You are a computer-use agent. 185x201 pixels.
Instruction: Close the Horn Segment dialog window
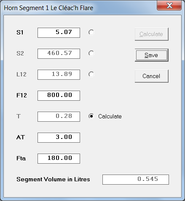coord(169,5)
